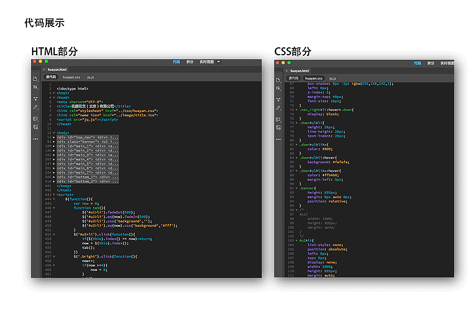Image resolution: width=475 pixels, height=336 pixels.
Task: Expand the folded top_nav div at line 13
Action: pos(54,138)
